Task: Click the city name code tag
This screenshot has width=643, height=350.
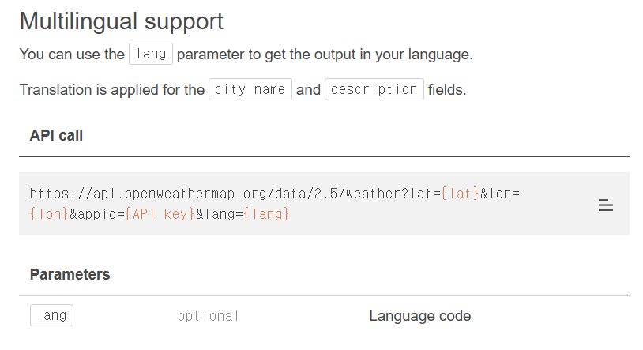Action: coord(250,89)
